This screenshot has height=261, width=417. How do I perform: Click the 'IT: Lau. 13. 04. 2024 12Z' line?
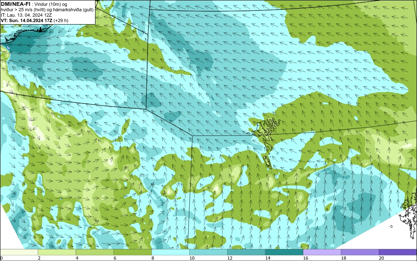[26, 15]
